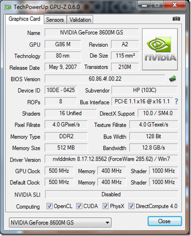Click the ROPs field value 8
The height and width of the screenshot is (236, 191).
coord(61,101)
